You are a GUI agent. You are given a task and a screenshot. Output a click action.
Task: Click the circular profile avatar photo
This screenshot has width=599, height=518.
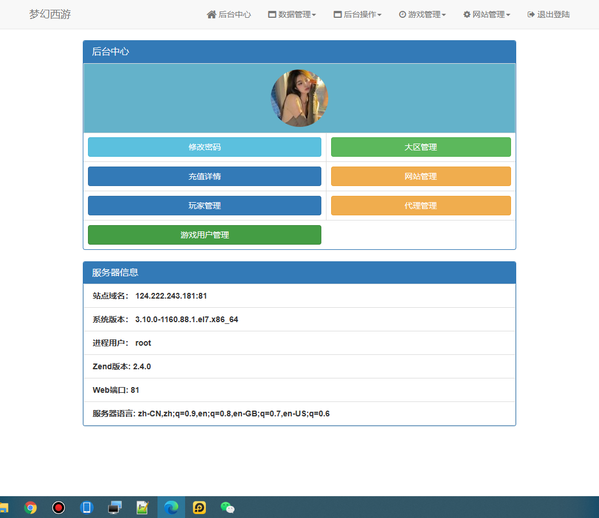click(x=299, y=98)
